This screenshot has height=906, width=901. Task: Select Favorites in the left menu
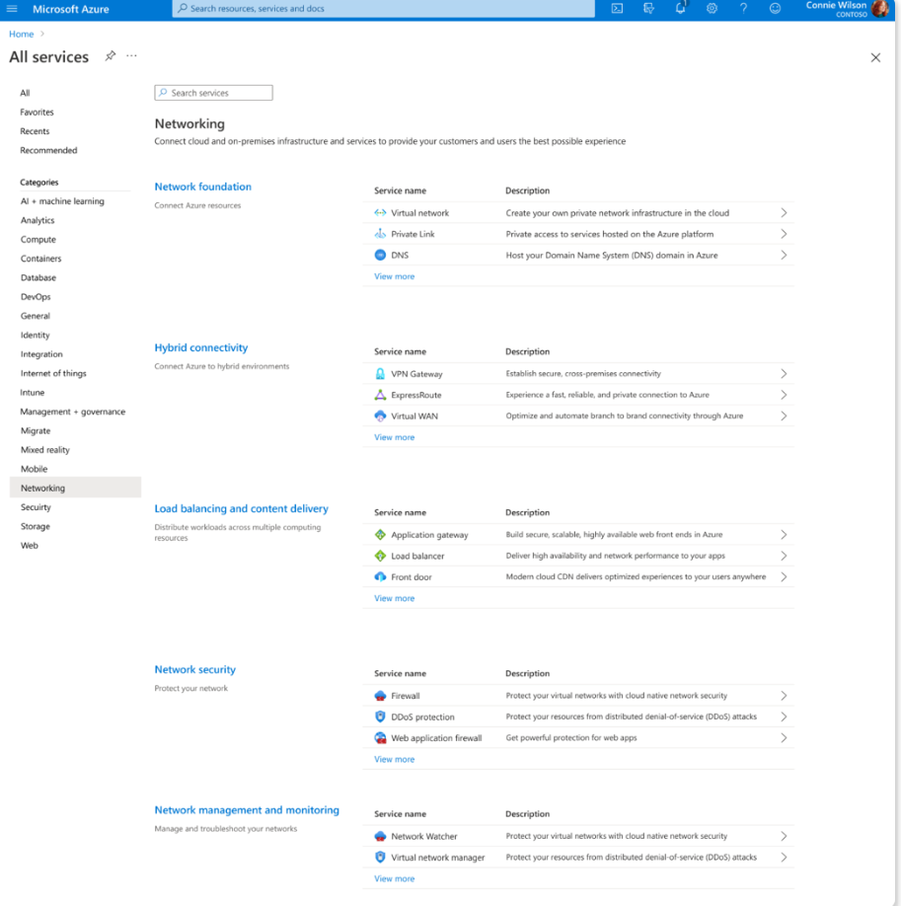click(37, 113)
